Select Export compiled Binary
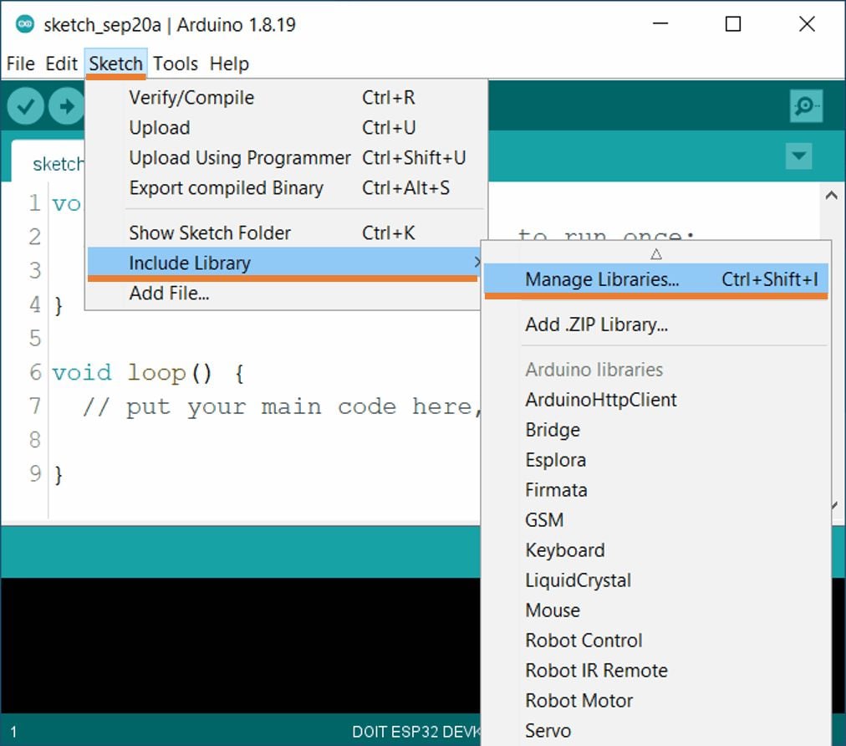The image size is (846, 746). tap(225, 188)
